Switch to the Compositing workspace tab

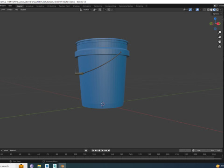[x=111, y=6]
